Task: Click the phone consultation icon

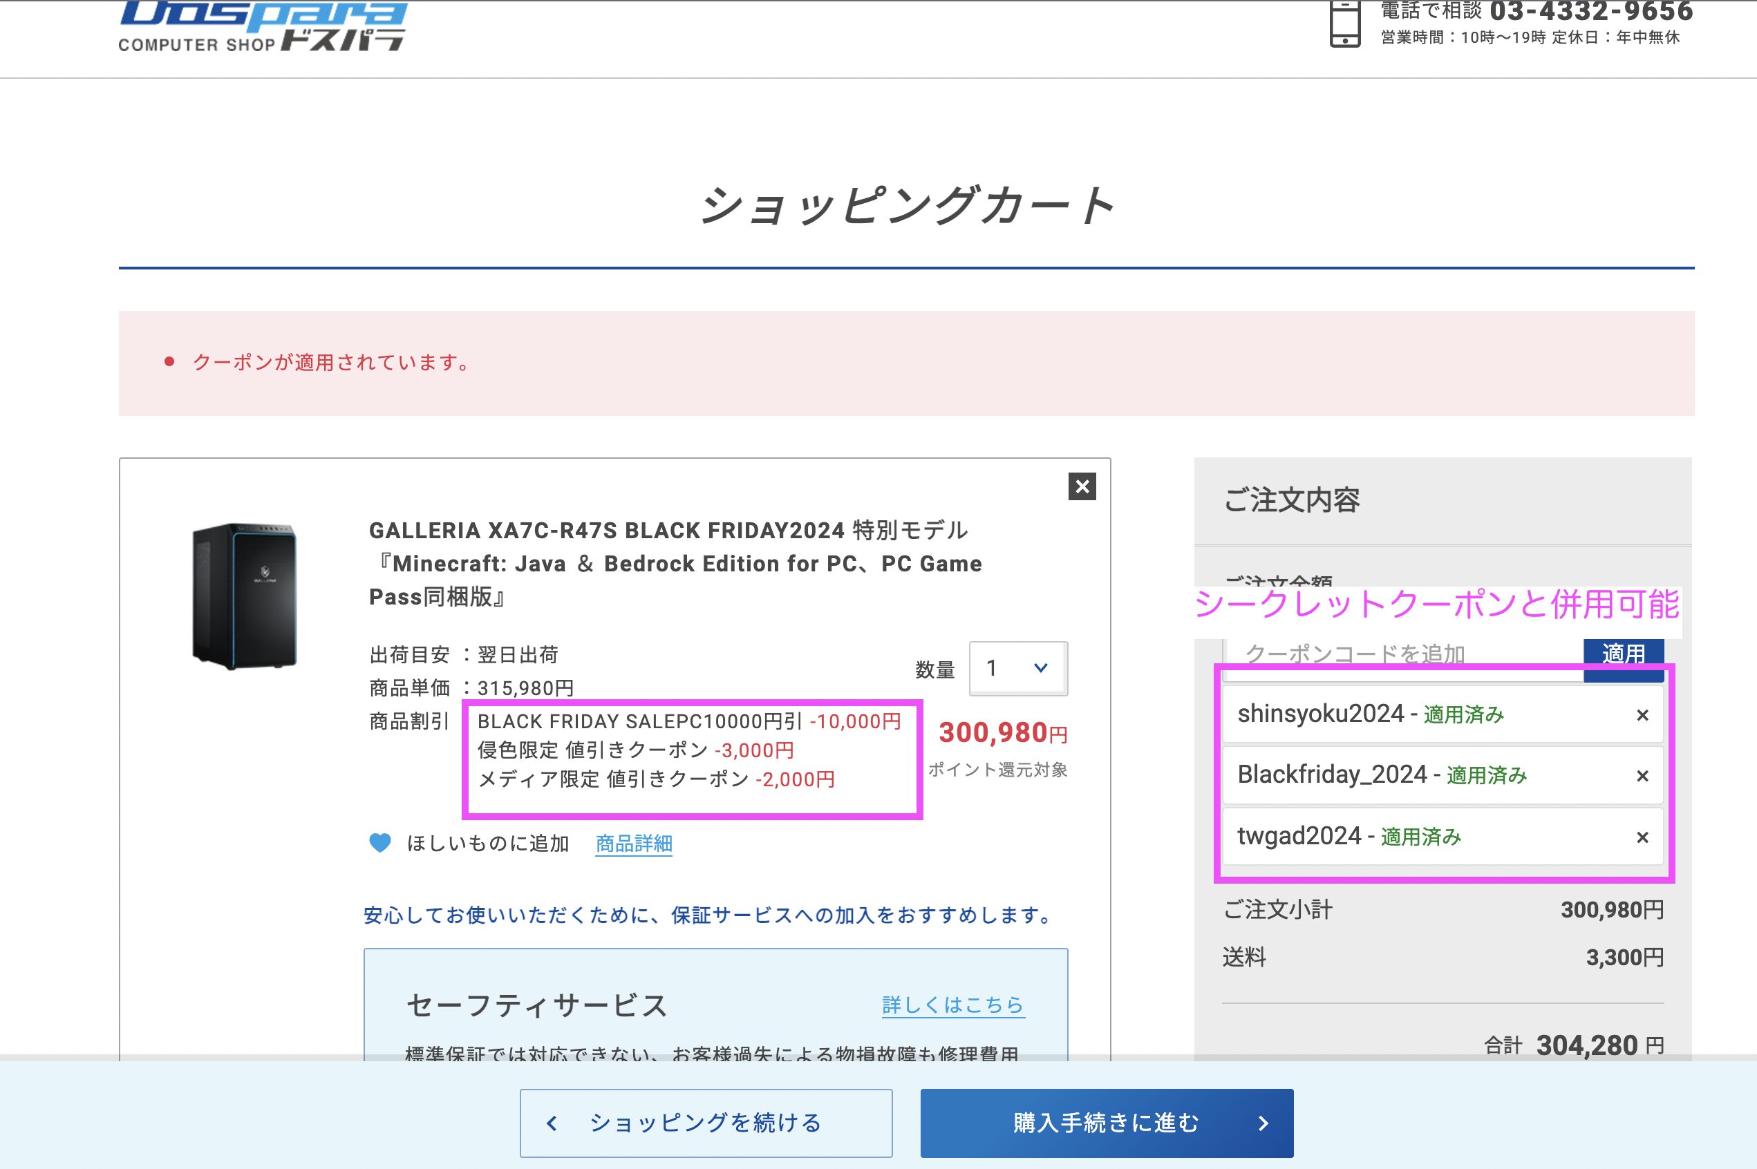Action: point(1345,24)
